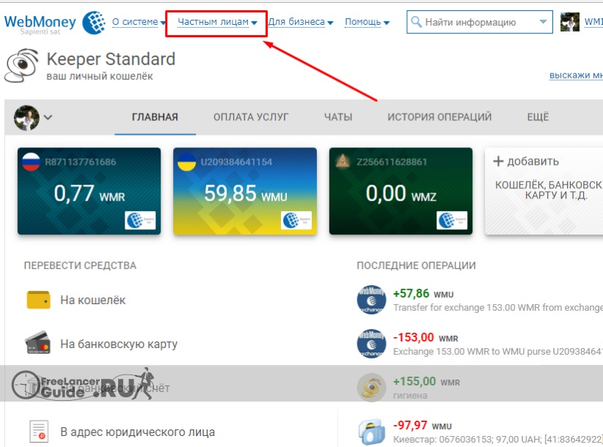Click the yellow wallet icon for На кошелёк

tap(37, 300)
